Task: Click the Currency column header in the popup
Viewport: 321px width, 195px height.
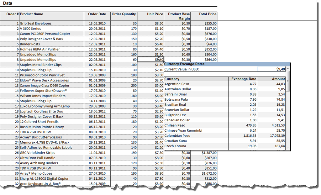Action: [x=196, y=79]
